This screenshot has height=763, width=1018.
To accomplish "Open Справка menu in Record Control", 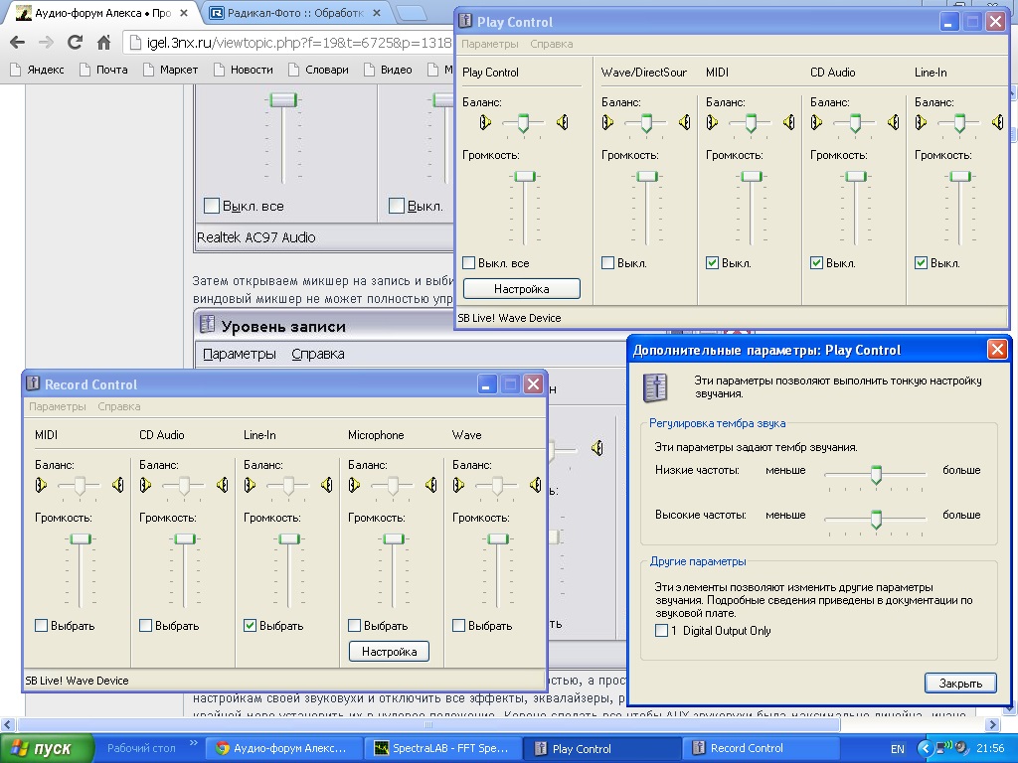I will [x=119, y=406].
